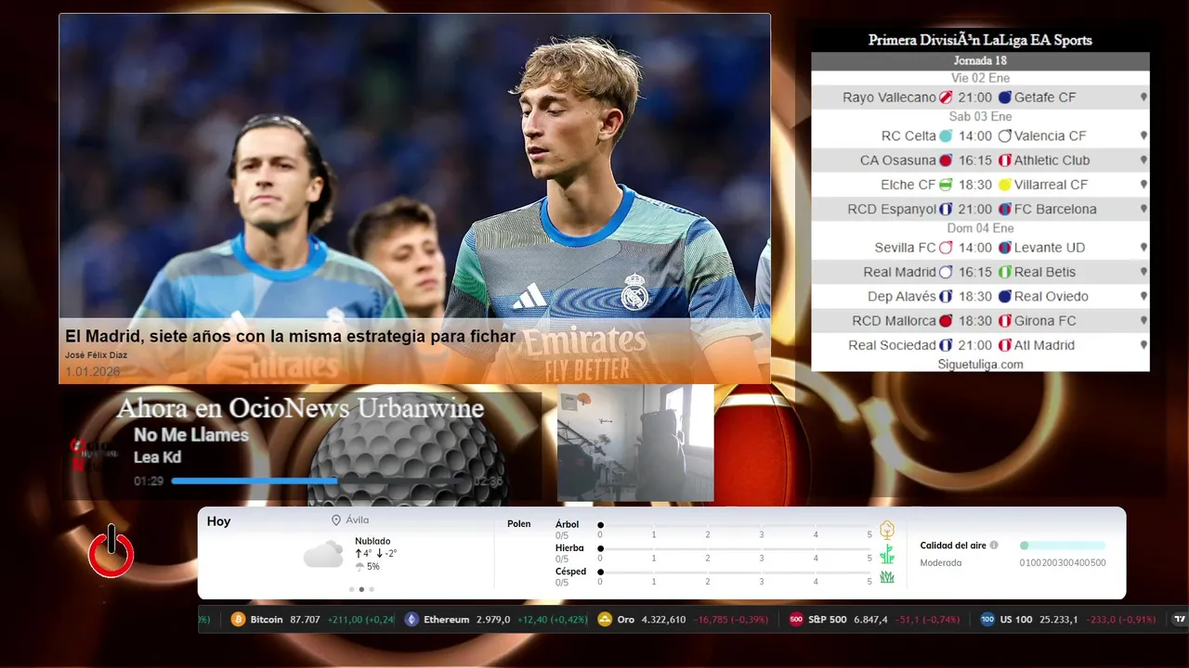The image size is (1189, 668).
Task: Click the Nublado weather condition text
Action: pos(372,541)
